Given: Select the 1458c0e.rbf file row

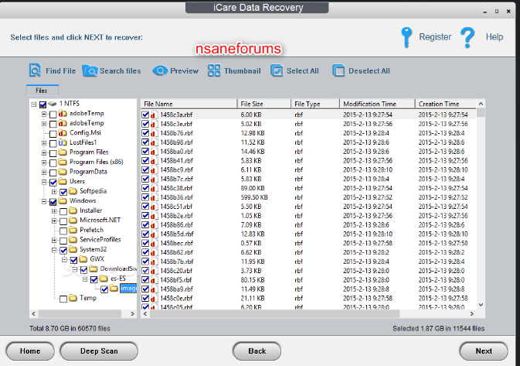Looking at the screenshot, I should [x=308, y=298].
